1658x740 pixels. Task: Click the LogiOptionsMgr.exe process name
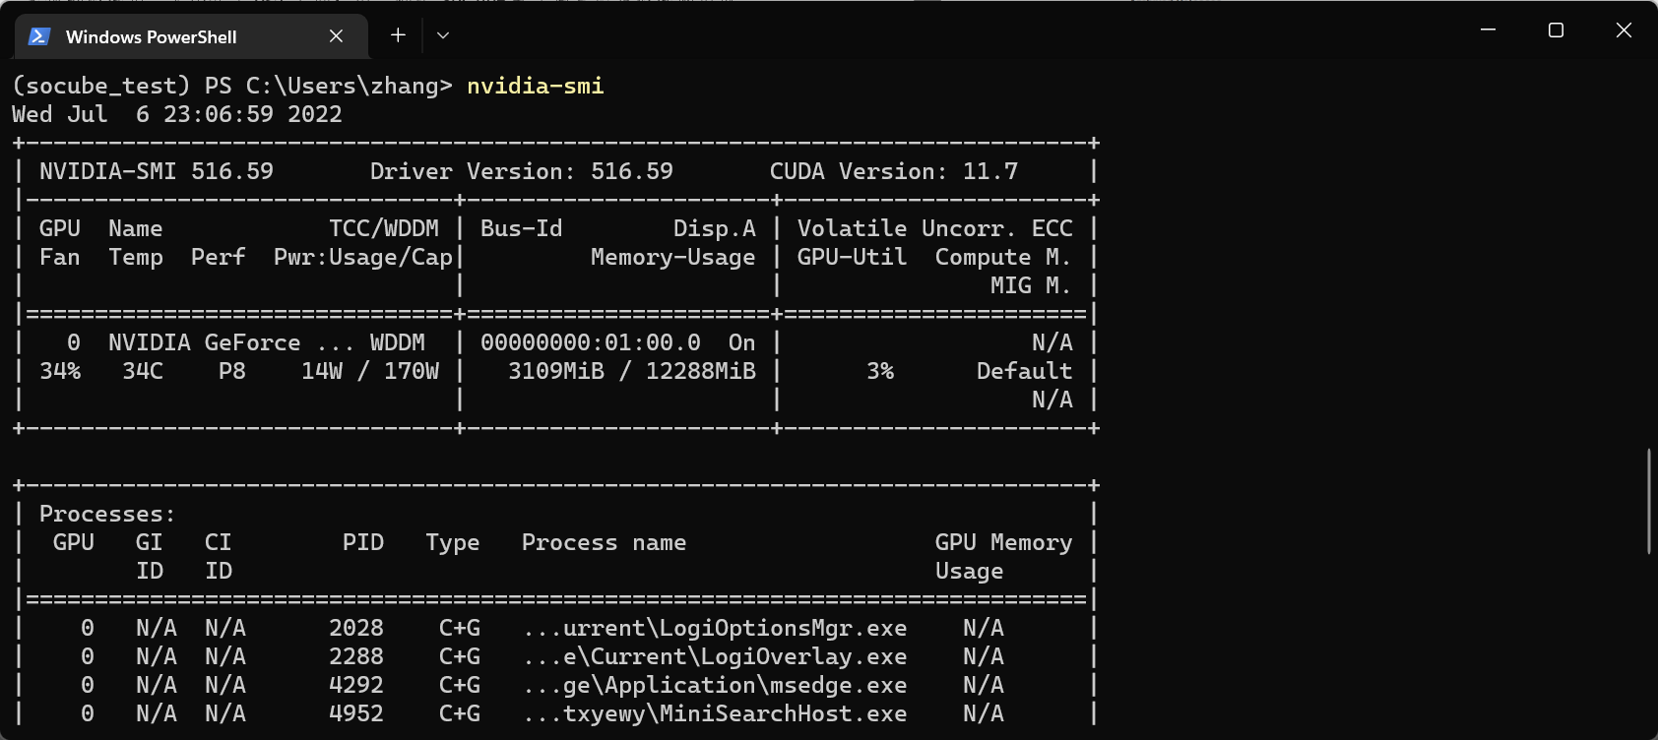[x=715, y=628]
